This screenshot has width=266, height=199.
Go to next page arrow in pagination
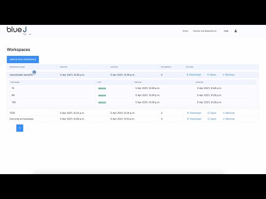click(x=28, y=128)
